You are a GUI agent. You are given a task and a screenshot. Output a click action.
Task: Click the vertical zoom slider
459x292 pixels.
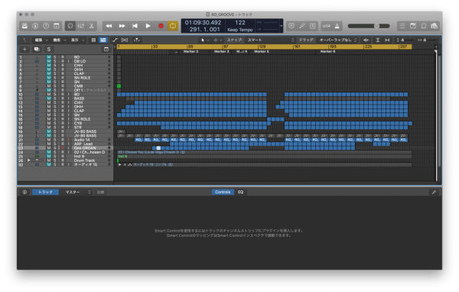(408, 40)
